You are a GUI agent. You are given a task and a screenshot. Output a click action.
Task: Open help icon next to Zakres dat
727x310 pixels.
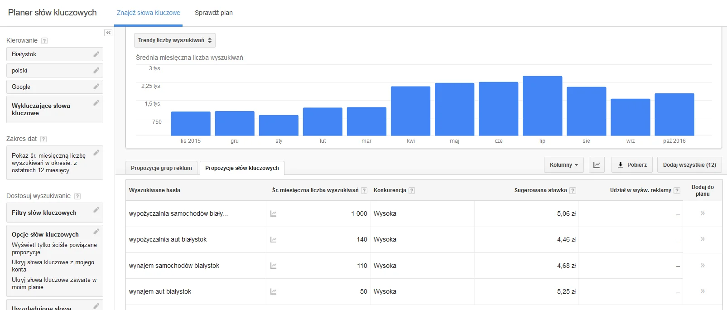pos(43,139)
